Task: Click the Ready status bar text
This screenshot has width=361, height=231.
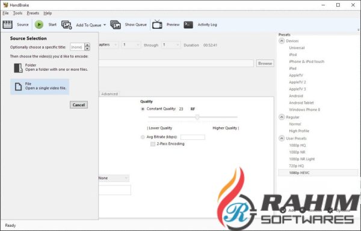Action: (10, 225)
